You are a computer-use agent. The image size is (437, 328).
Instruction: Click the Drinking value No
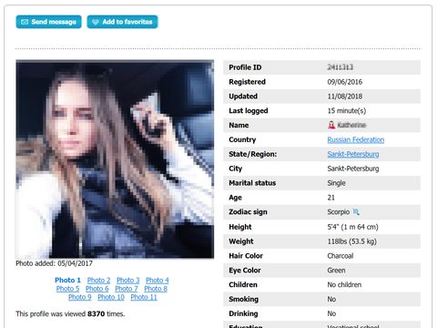point(331,313)
